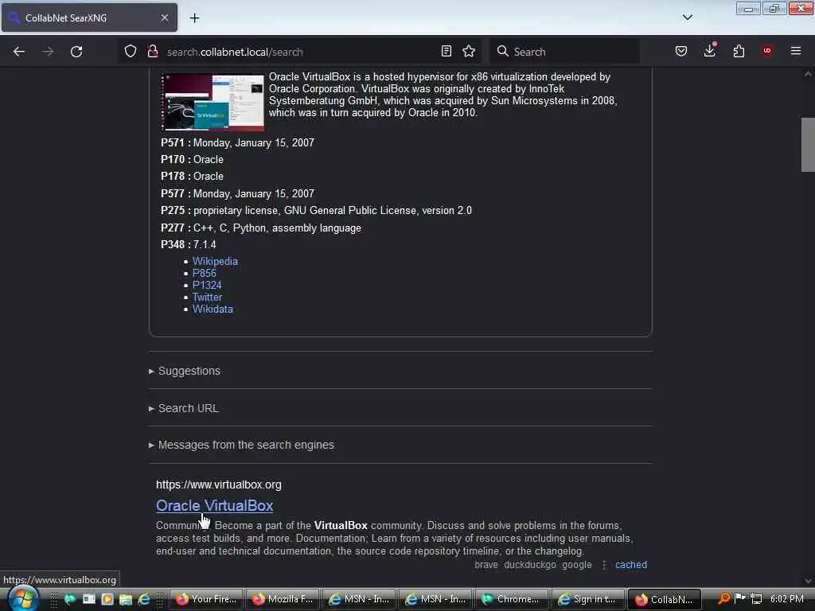Image resolution: width=815 pixels, height=611 pixels.
Task: Click the uBlock Origin toolbar icon
Action: tap(767, 50)
